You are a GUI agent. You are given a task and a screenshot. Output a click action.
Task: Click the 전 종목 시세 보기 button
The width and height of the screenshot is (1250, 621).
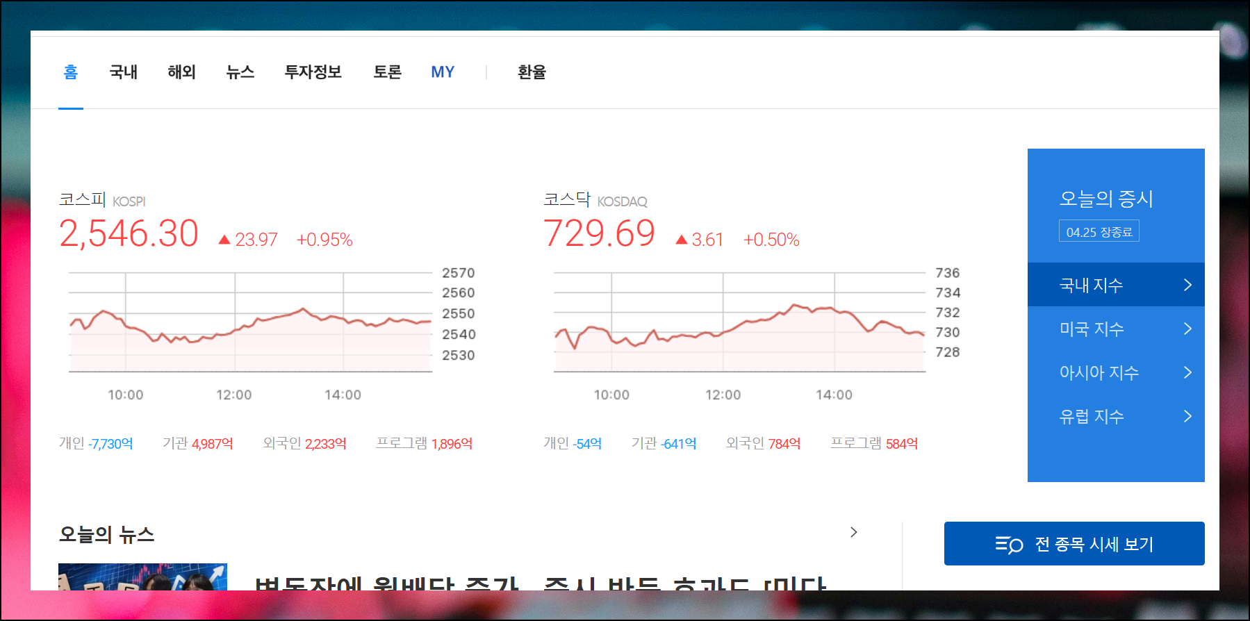click(1074, 544)
